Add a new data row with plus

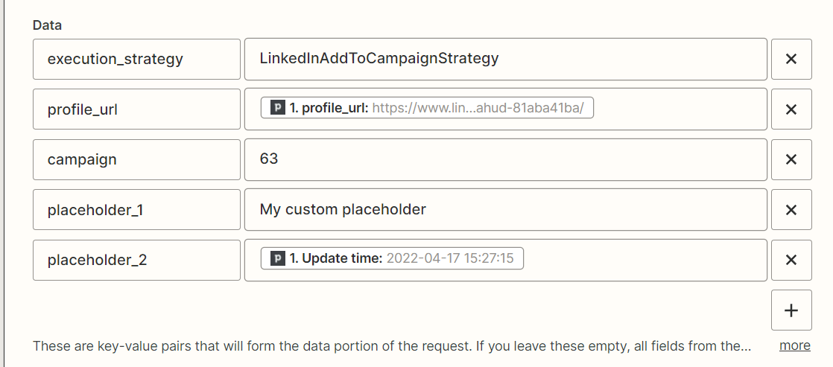pyautogui.click(x=791, y=310)
